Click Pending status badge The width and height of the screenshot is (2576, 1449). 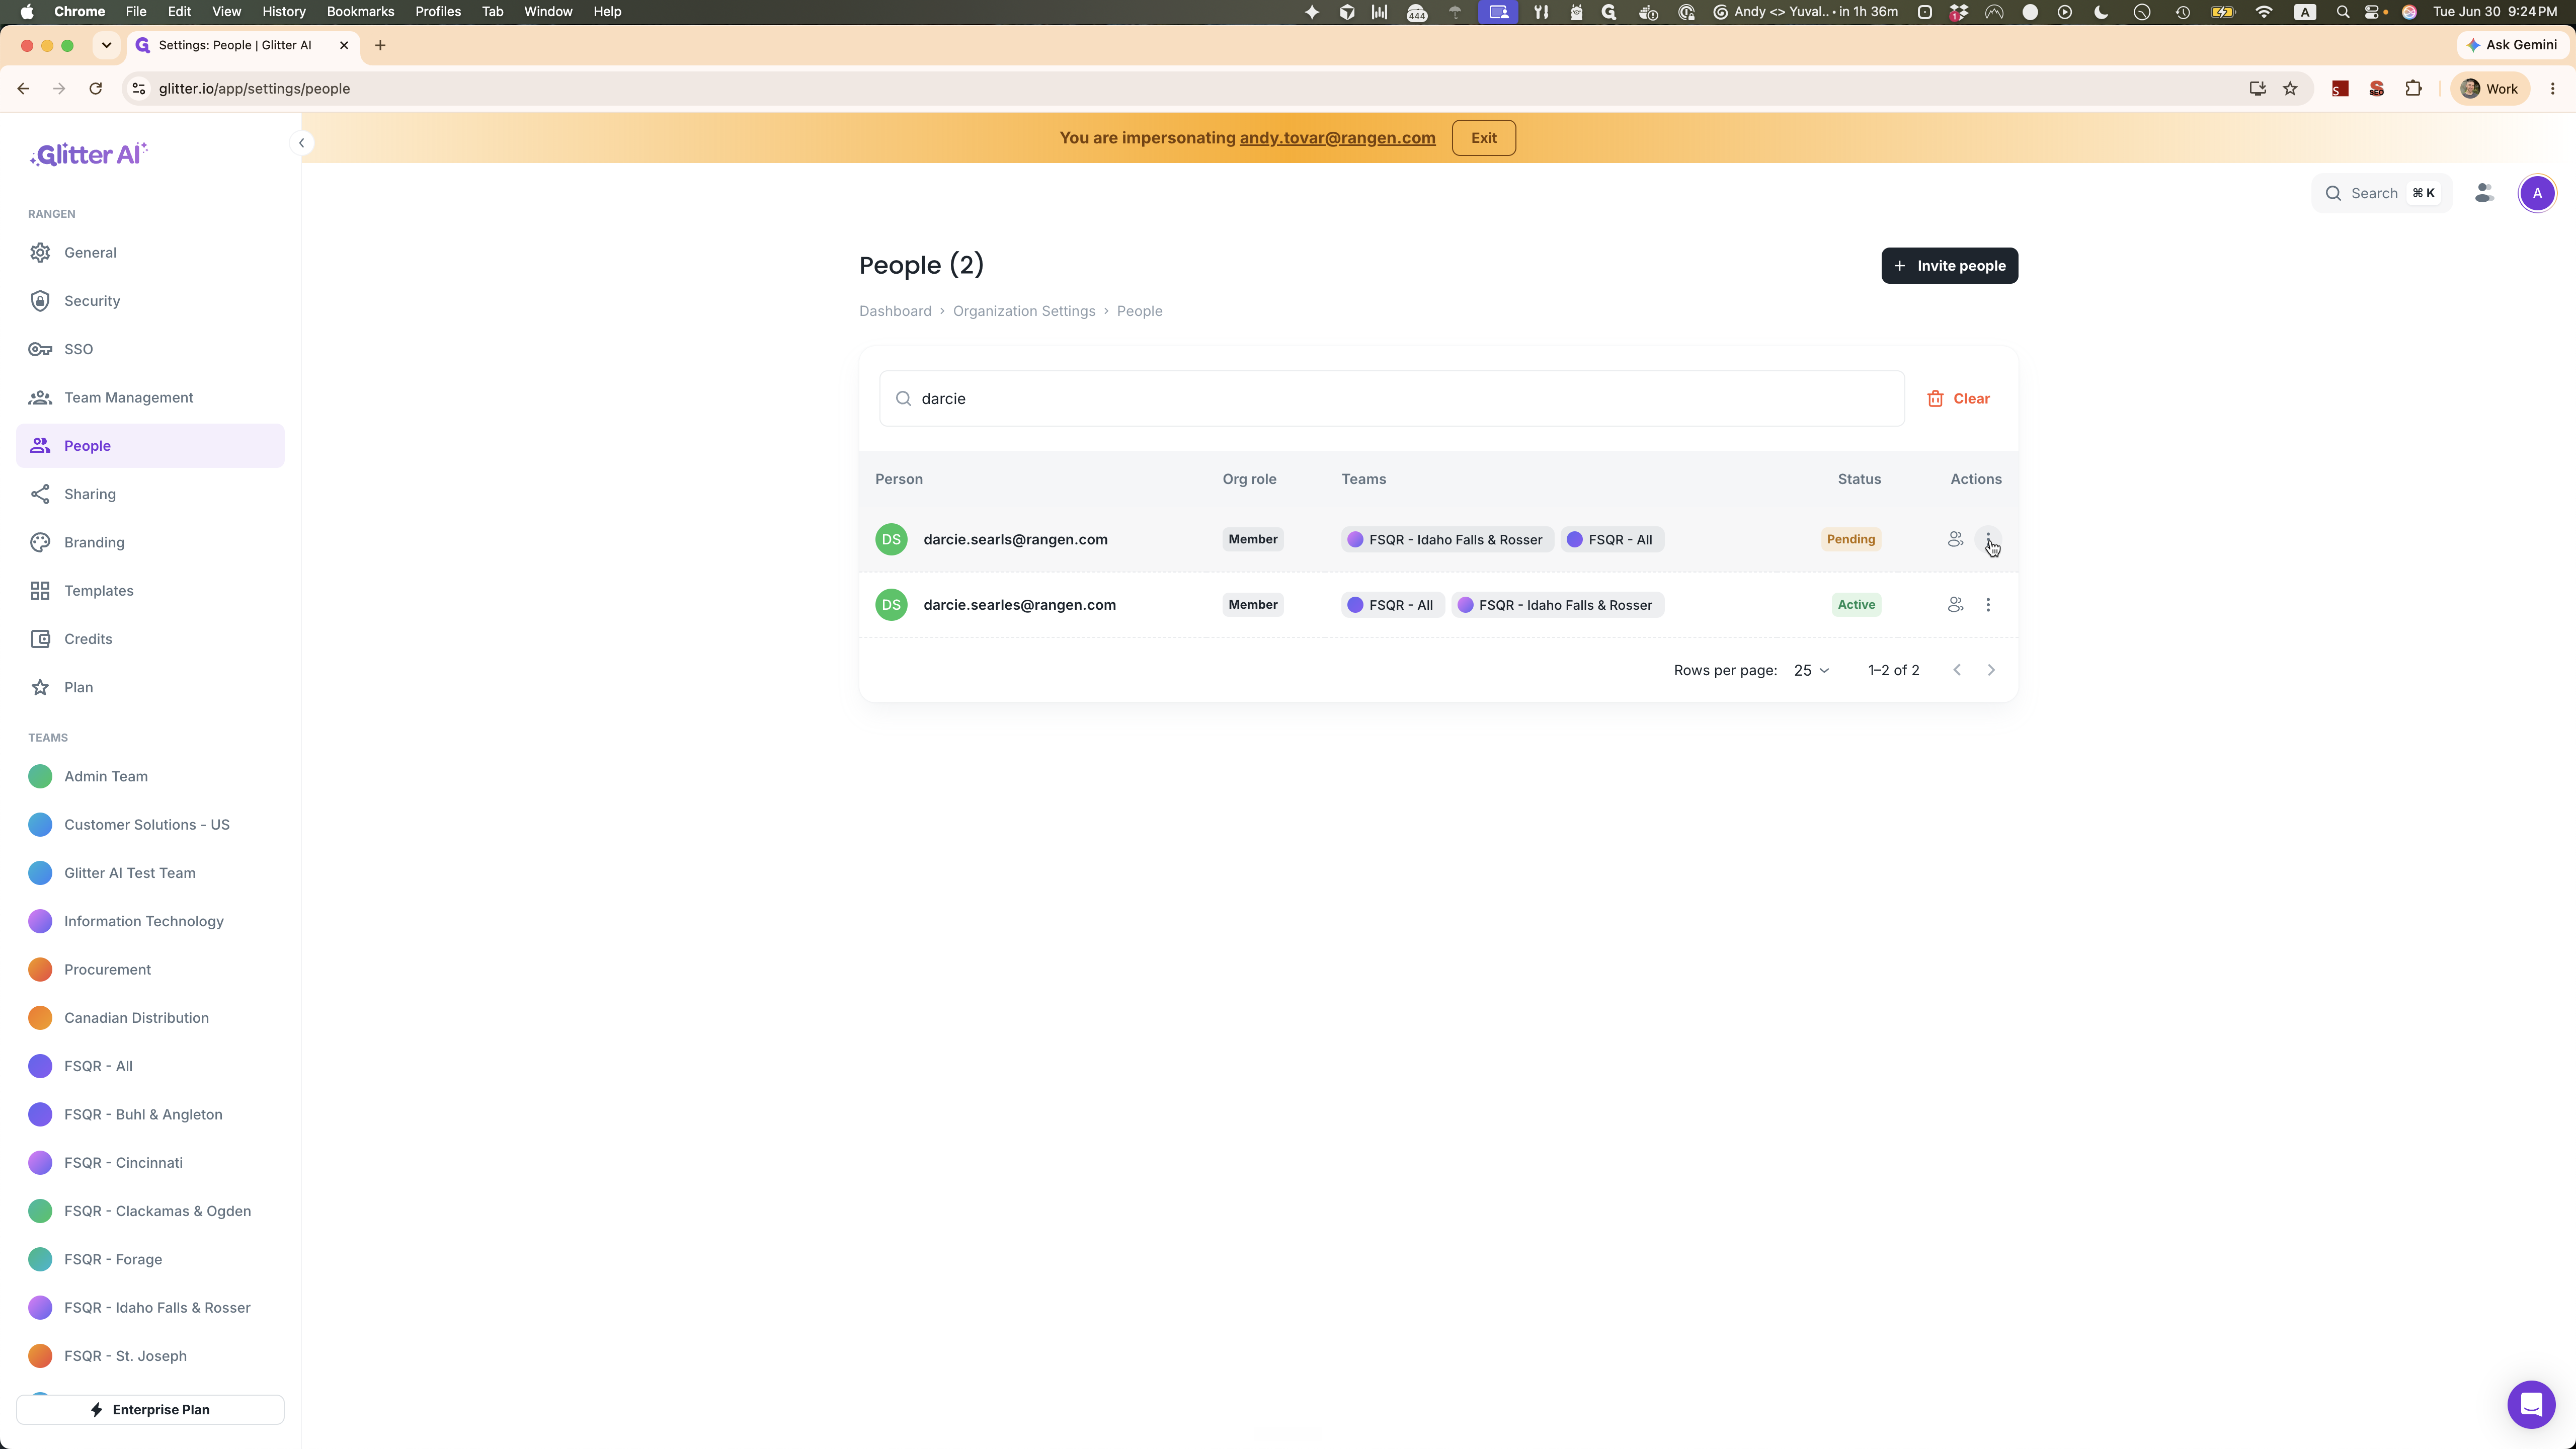1850,540
